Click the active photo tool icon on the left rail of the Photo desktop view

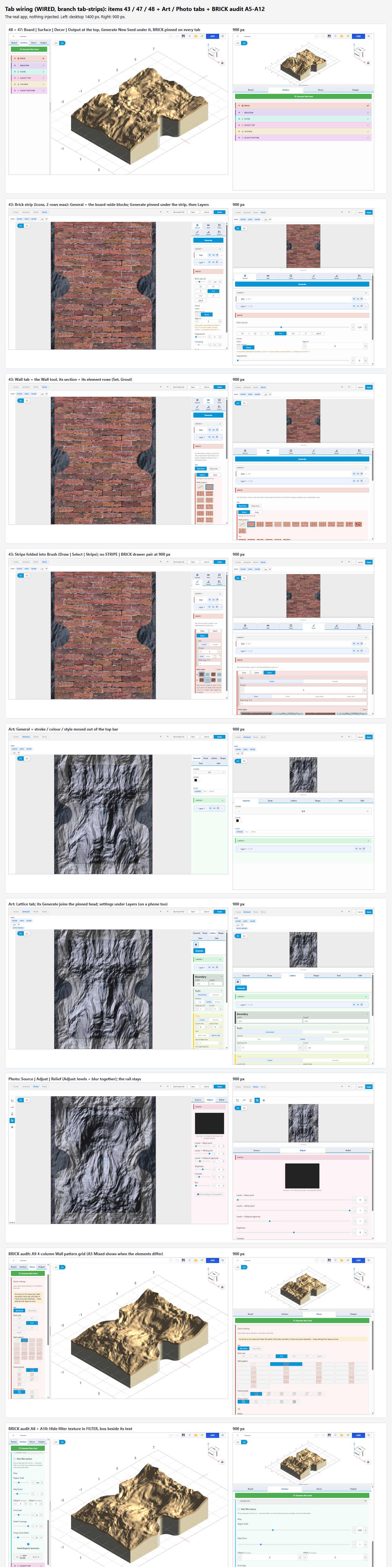point(12,1120)
